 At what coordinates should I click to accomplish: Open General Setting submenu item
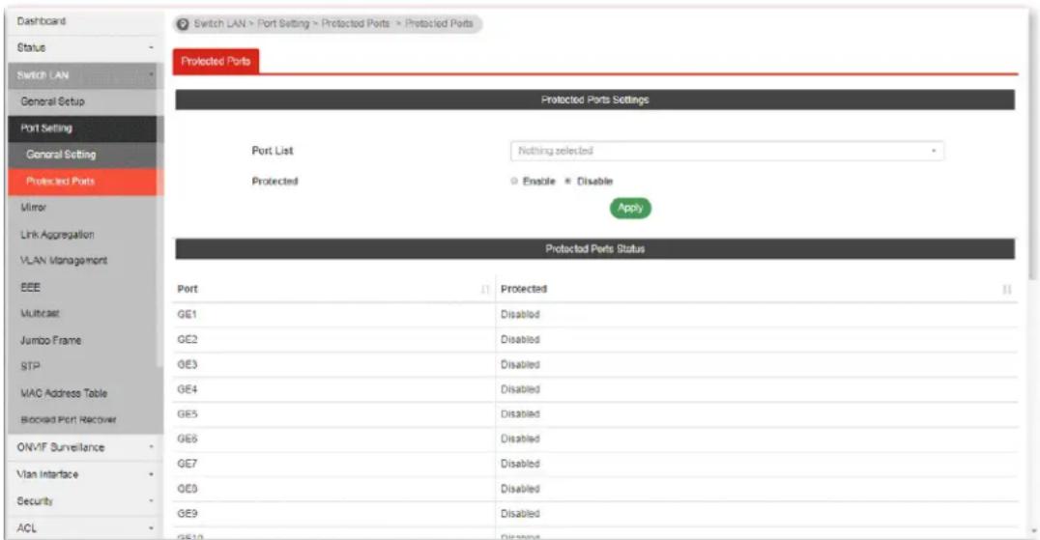[x=83, y=155]
